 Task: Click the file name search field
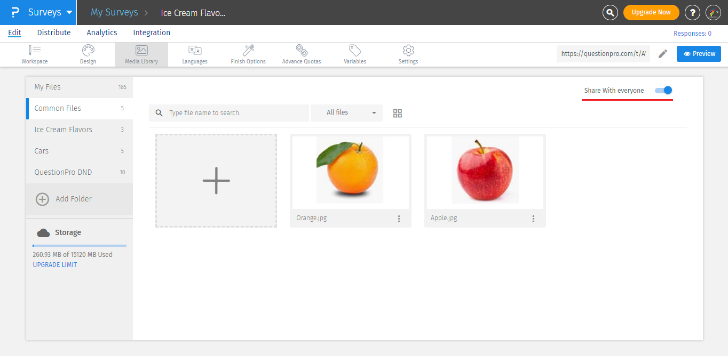click(x=229, y=113)
